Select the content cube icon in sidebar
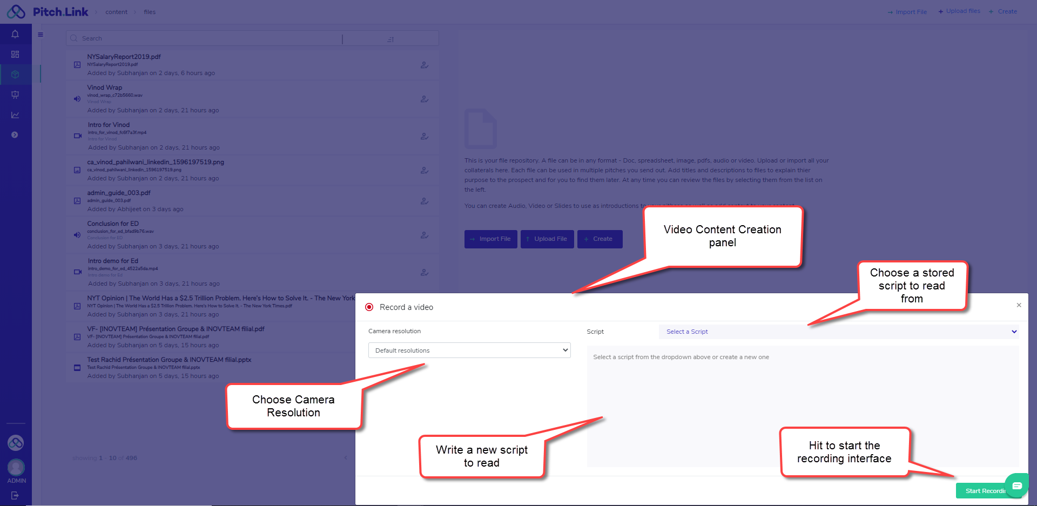This screenshot has width=1037, height=506. 15,75
